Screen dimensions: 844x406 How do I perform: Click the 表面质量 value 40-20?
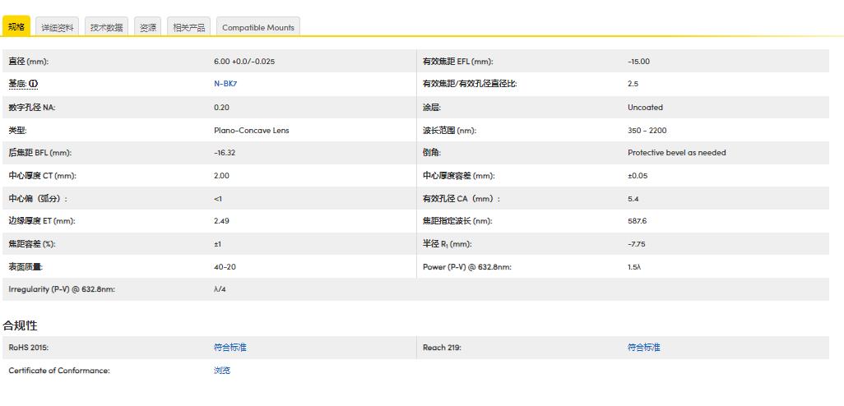[225, 267]
